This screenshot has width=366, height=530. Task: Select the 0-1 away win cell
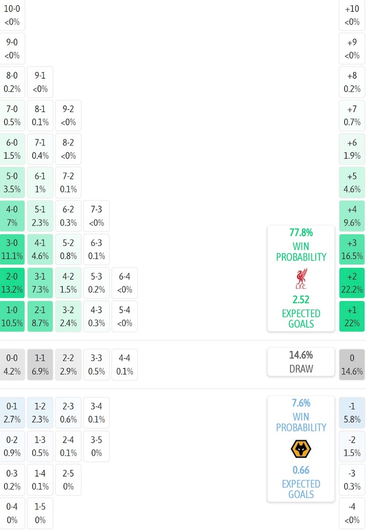12,413
